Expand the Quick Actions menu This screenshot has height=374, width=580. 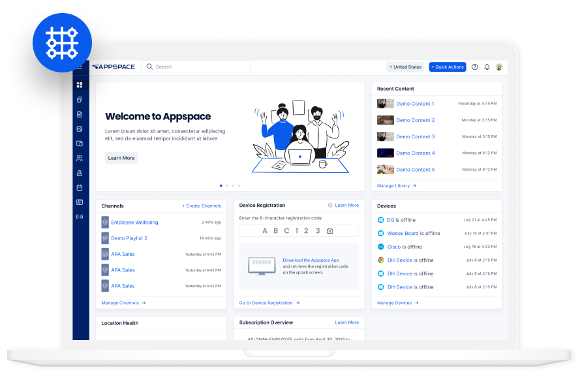447,67
